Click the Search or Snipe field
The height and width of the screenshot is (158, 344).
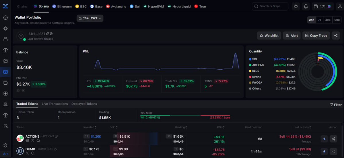(270, 6)
